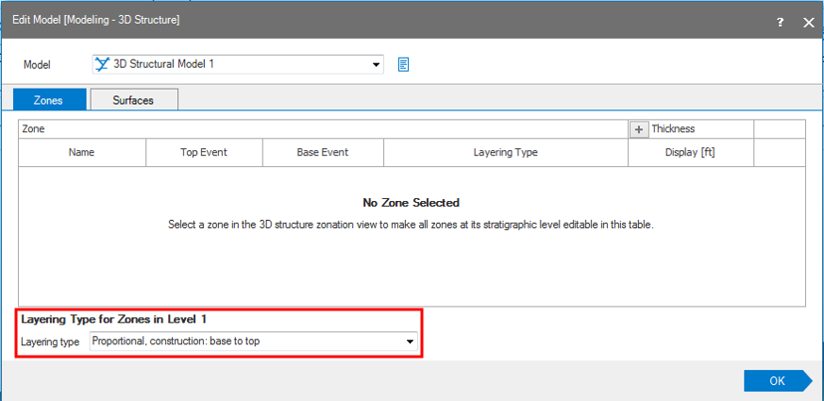Switch to the Surfaces tab

pos(133,100)
